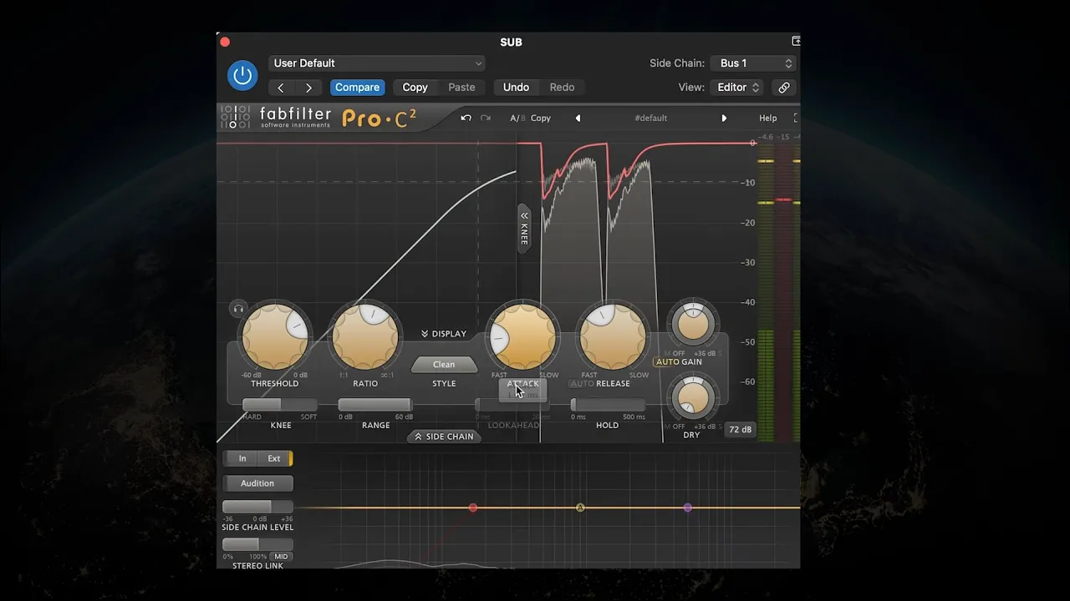Screen dimensions: 1070x601
Task: Click the FabFilter redo arrow icon
Action: point(486,118)
